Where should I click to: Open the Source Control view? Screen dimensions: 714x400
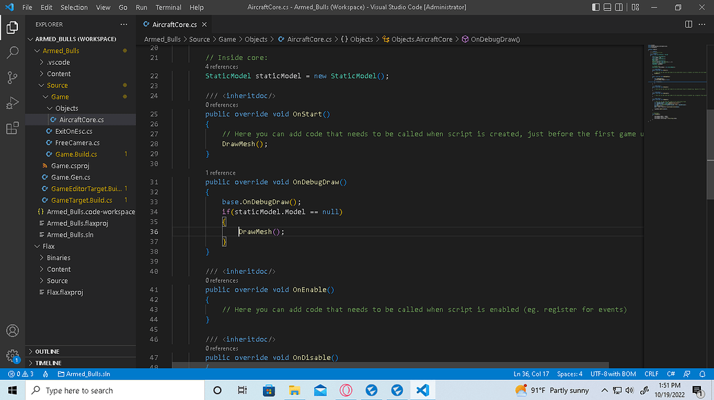click(12, 77)
